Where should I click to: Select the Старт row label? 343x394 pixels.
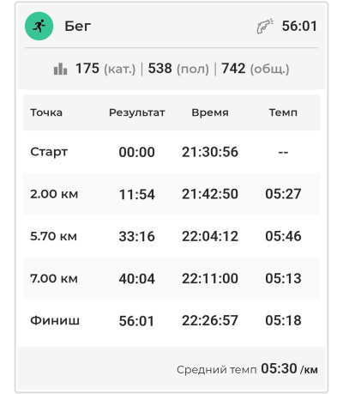coord(49,152)
